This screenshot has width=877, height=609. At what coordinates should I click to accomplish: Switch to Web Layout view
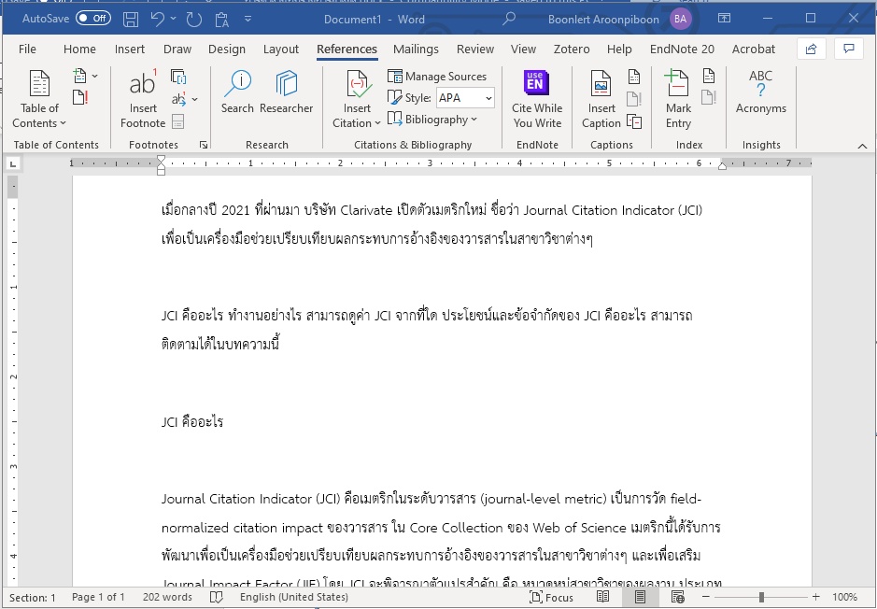pyautogui.click(x=677, y=597)
